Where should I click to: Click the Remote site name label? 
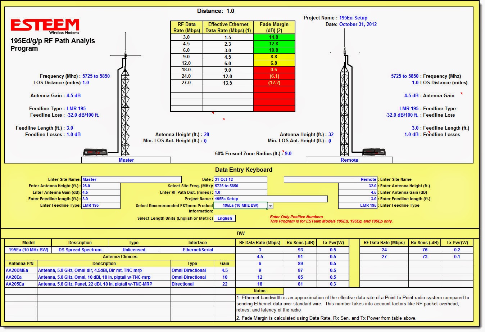coord(349,160)
